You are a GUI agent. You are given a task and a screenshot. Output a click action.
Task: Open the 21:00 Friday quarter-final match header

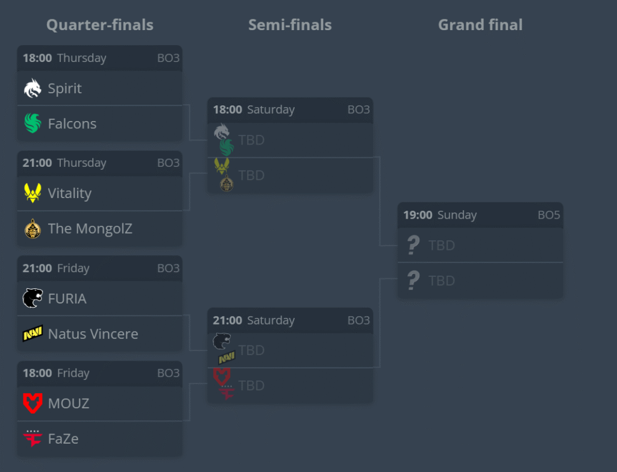coord(99,269)
